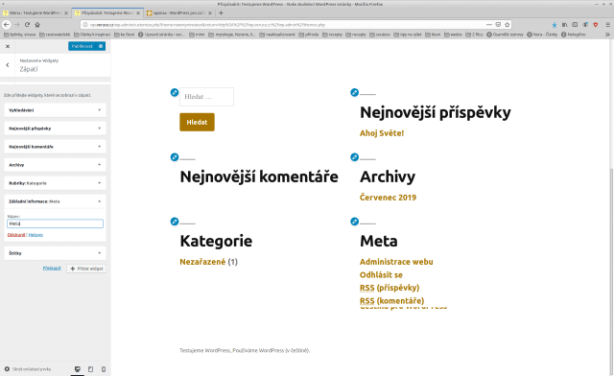Show more bookmarks chevron
614x376 pixels.
pos(607,35)
